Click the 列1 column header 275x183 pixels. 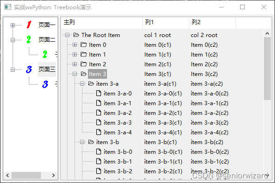pos(166,22)
